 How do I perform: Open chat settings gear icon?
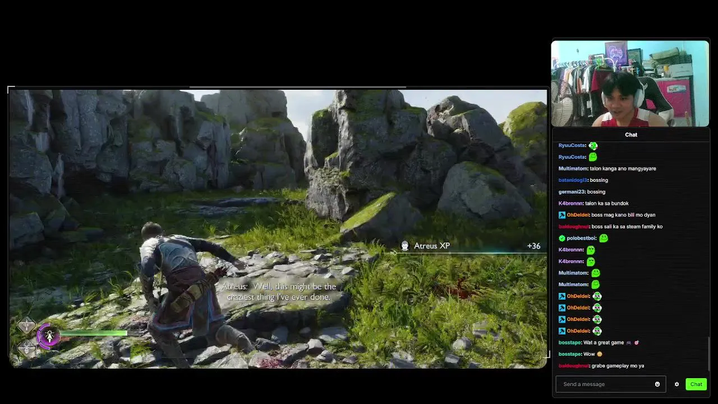point(676,384)
